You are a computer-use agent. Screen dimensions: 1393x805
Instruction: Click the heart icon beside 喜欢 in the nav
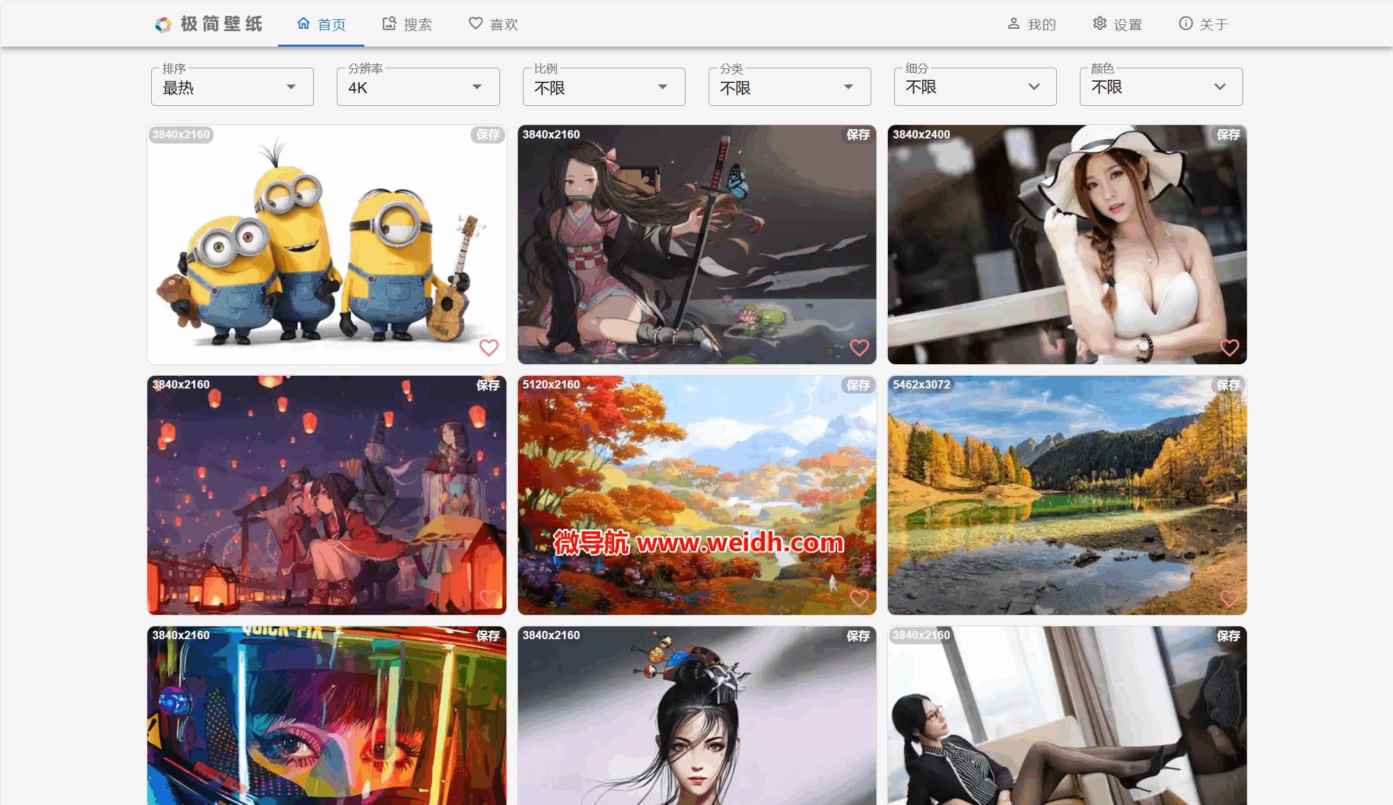[x=476, y=24]
